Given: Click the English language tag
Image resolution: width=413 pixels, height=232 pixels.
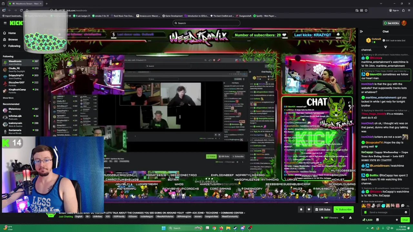Looking at the screenshot, I should [x=79, y=217].
